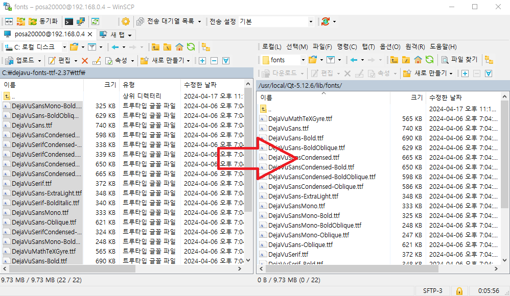Refresh the local panel directory listing
Image resolution: width=510 pixels, height=296 pixels.
point(191,47)
